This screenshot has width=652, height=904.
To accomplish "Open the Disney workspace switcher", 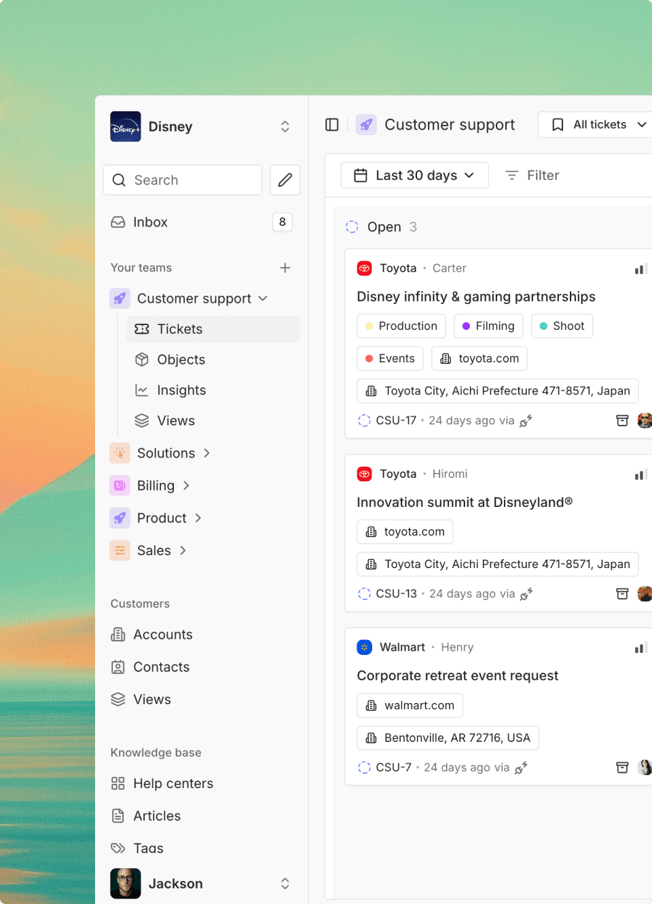I will tap(201, 127).
